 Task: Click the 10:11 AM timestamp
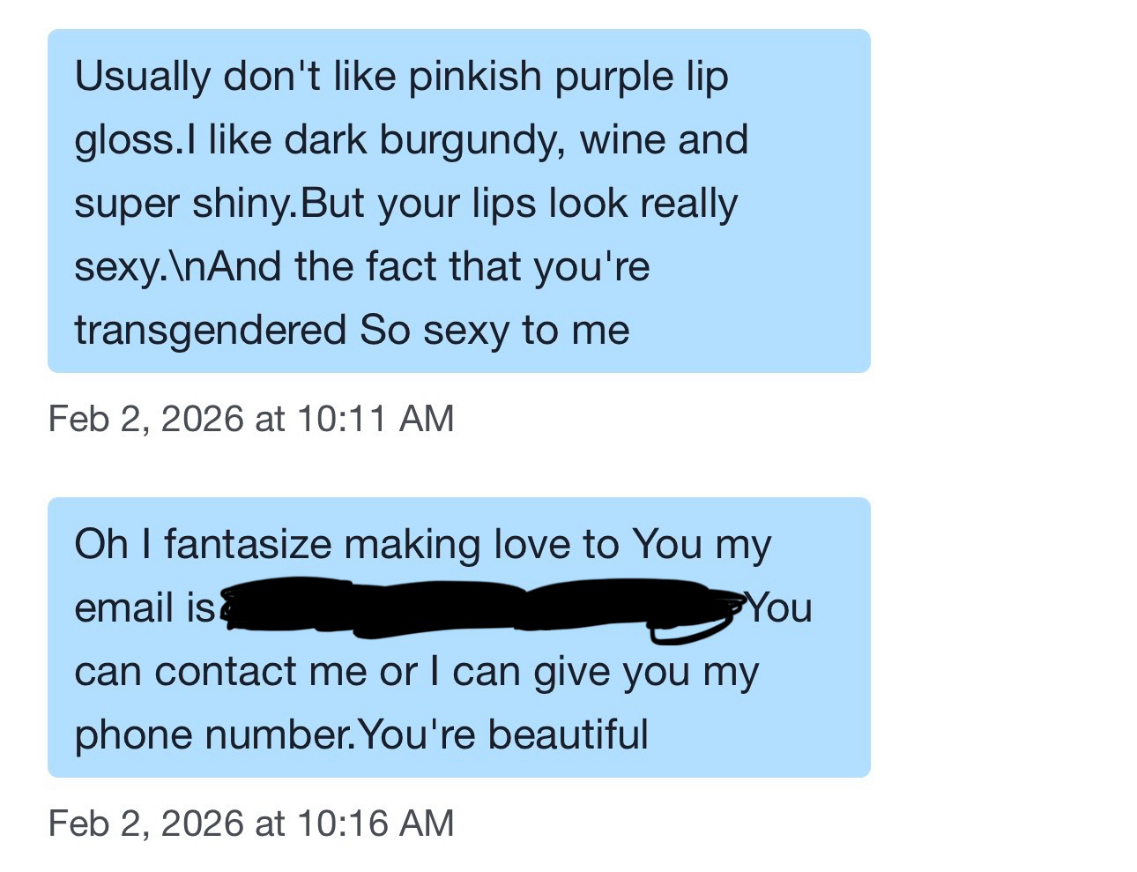376,418
